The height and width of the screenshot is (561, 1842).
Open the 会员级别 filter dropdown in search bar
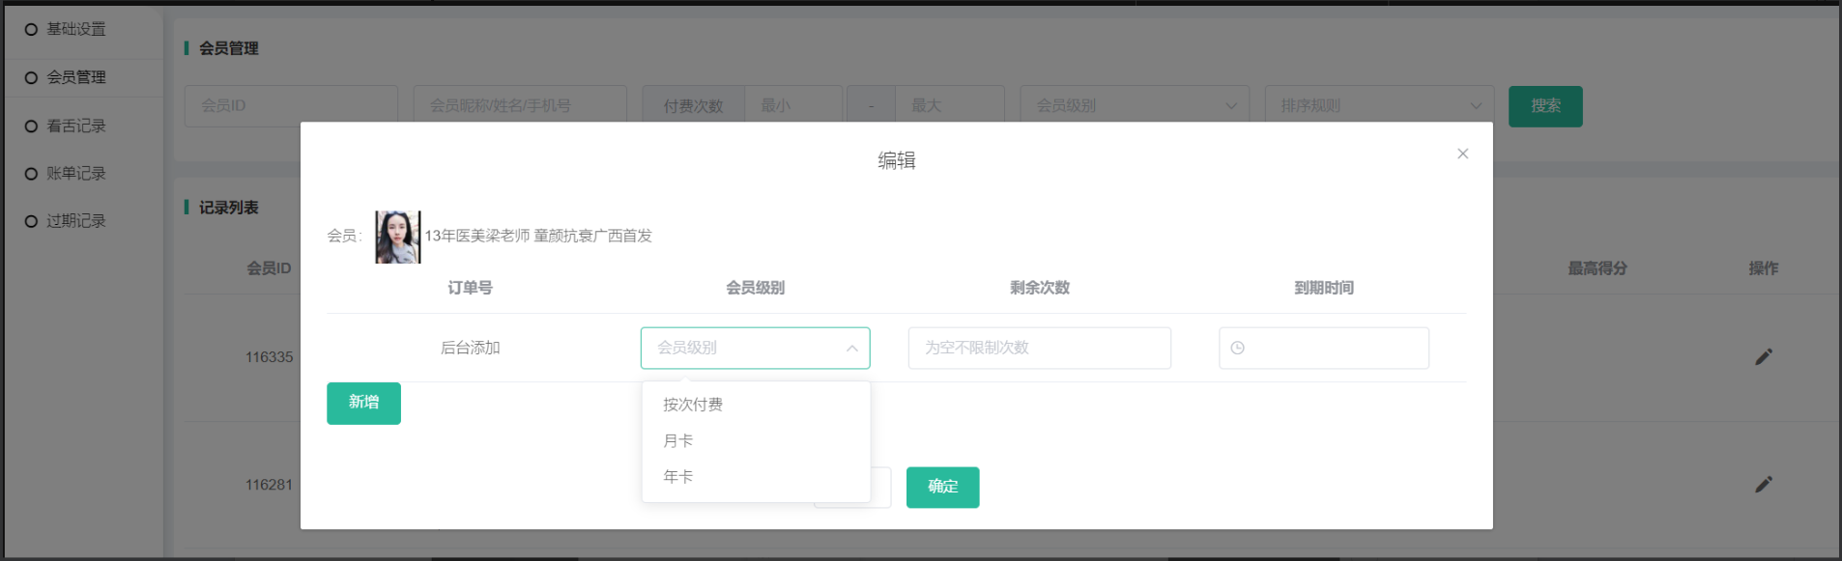click(x=1134, y=105)
